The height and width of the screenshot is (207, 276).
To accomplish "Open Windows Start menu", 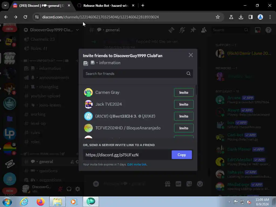I will [x=7, y=202].
